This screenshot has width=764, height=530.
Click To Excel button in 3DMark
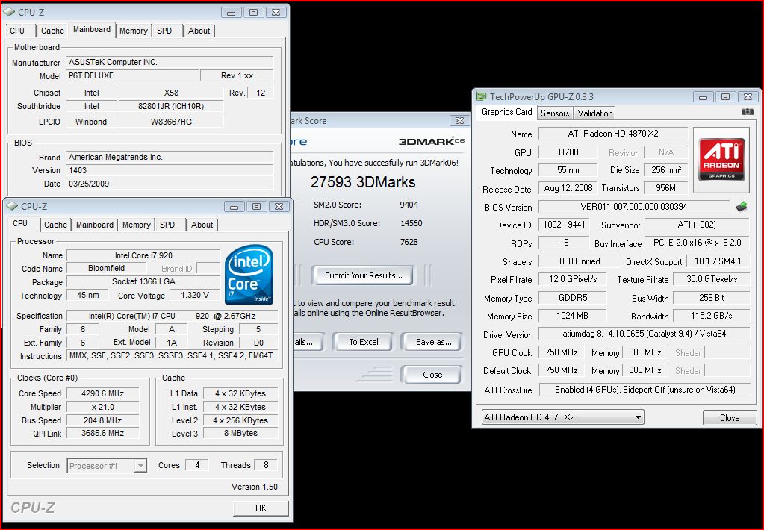[x=364, y=342]
